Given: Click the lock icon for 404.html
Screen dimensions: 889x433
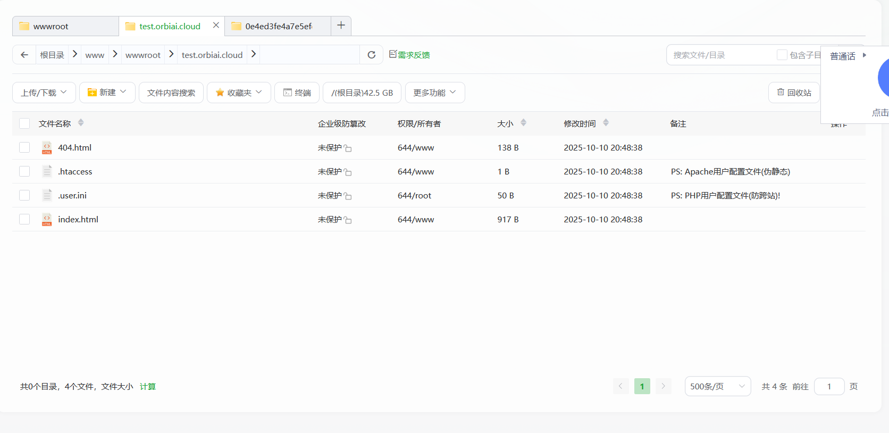Looking at the screenshot, I should (x=348, y=148).
